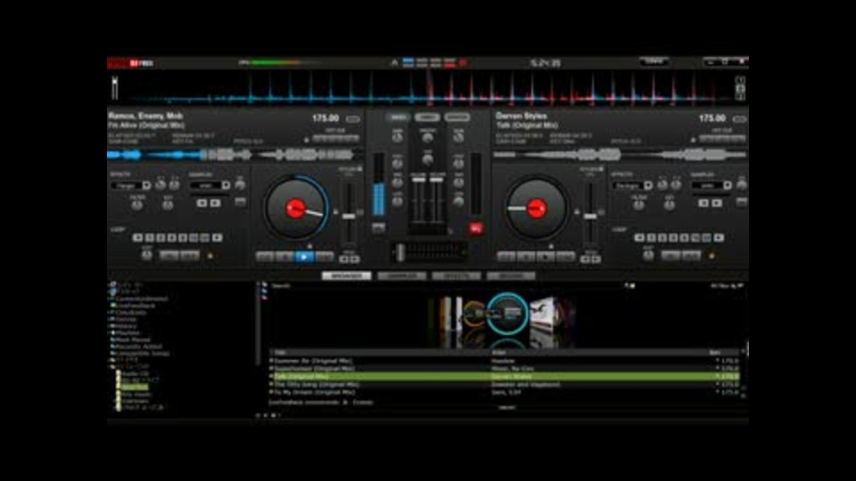Toggle the red record button in top bar
This screenshot has height=481, width=856.
463,62
